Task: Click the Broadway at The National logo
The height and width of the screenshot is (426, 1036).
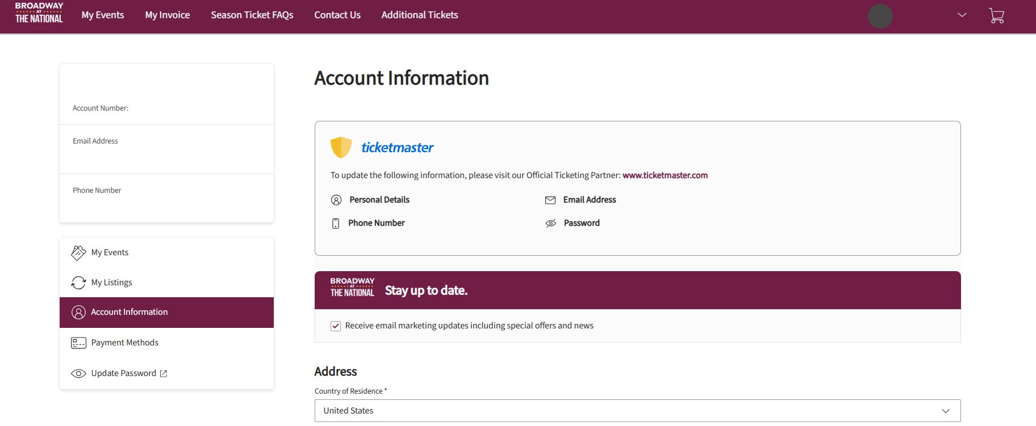Action: pyautogui.click(x=39, y=13)
